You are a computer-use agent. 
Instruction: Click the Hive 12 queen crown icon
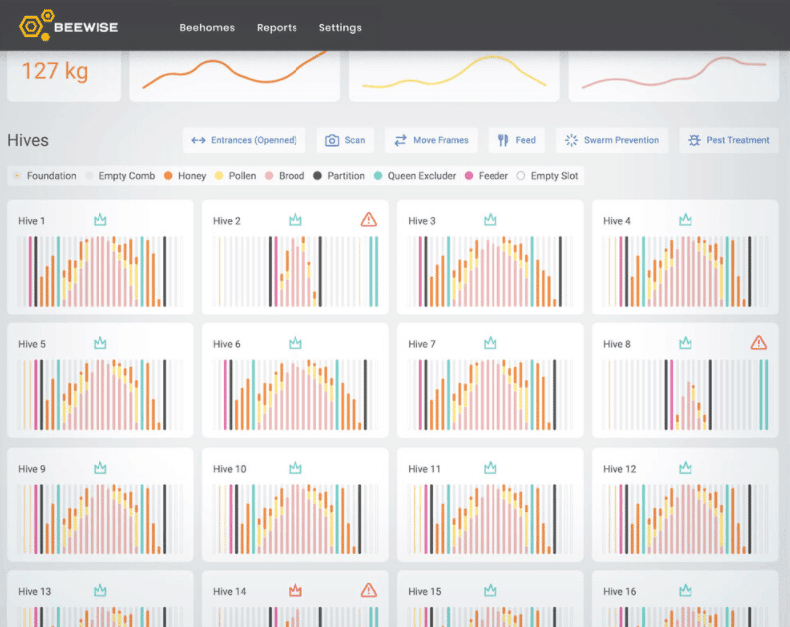pyautogui.click(x=686, y=468)
